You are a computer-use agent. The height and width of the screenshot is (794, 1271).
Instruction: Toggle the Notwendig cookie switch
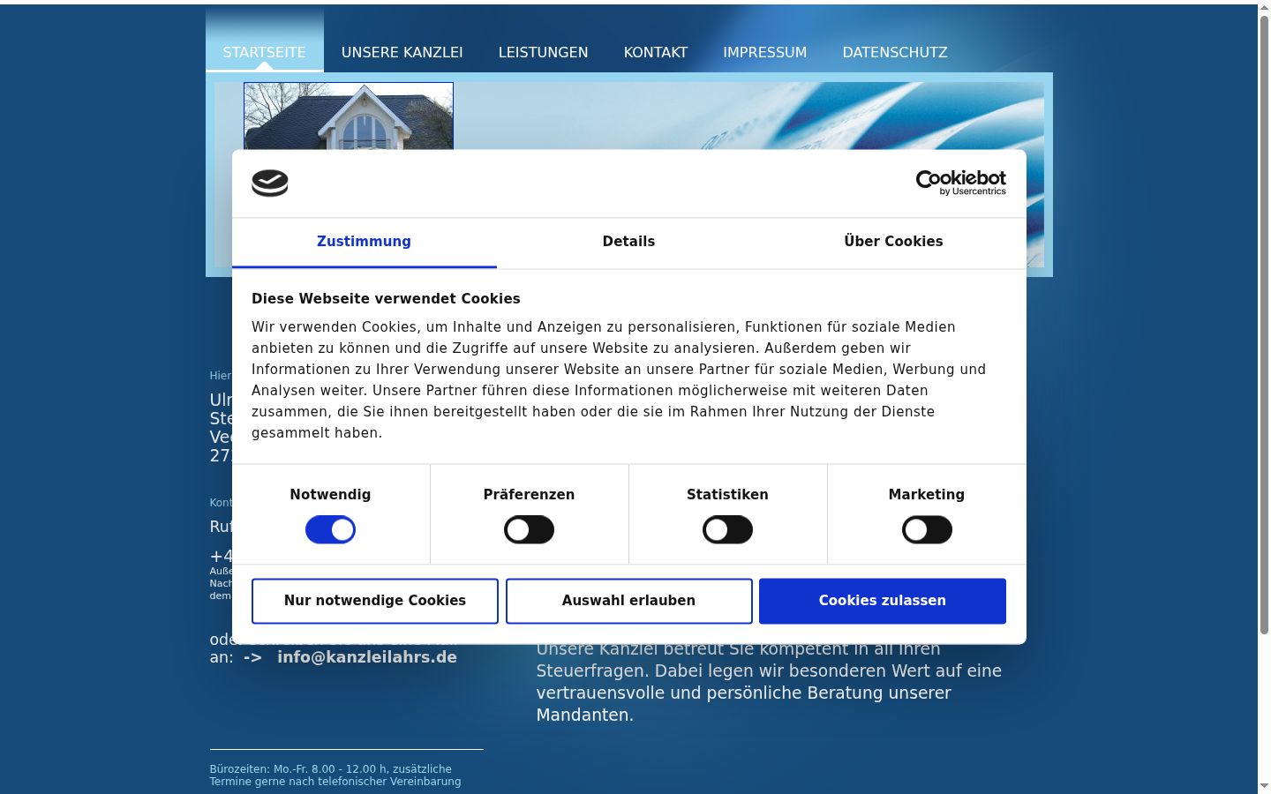tap(330, 530)
